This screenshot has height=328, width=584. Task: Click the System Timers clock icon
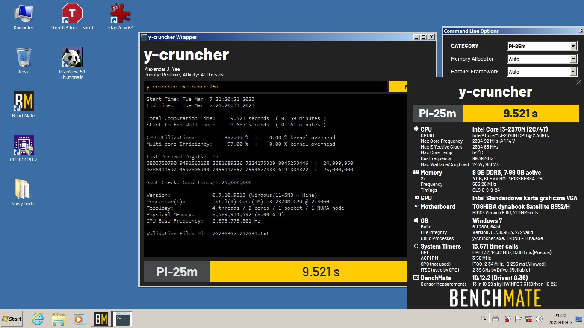[416, 246]
